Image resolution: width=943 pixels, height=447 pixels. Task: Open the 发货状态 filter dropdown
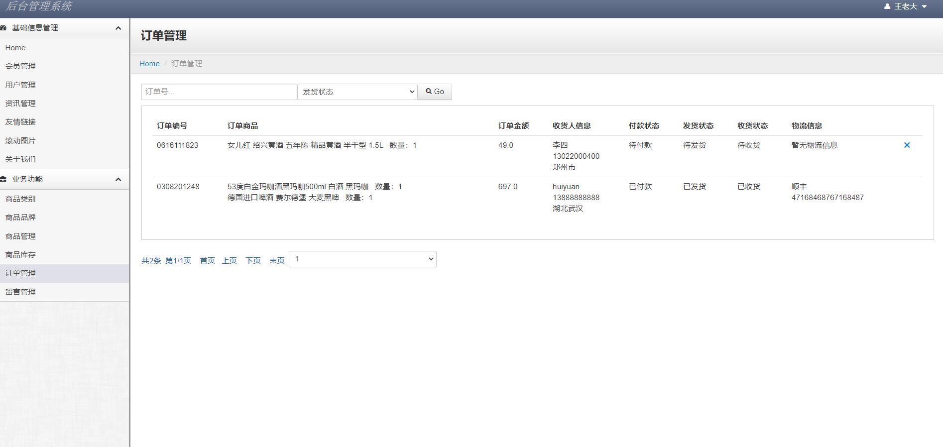[x=357, y=92]
